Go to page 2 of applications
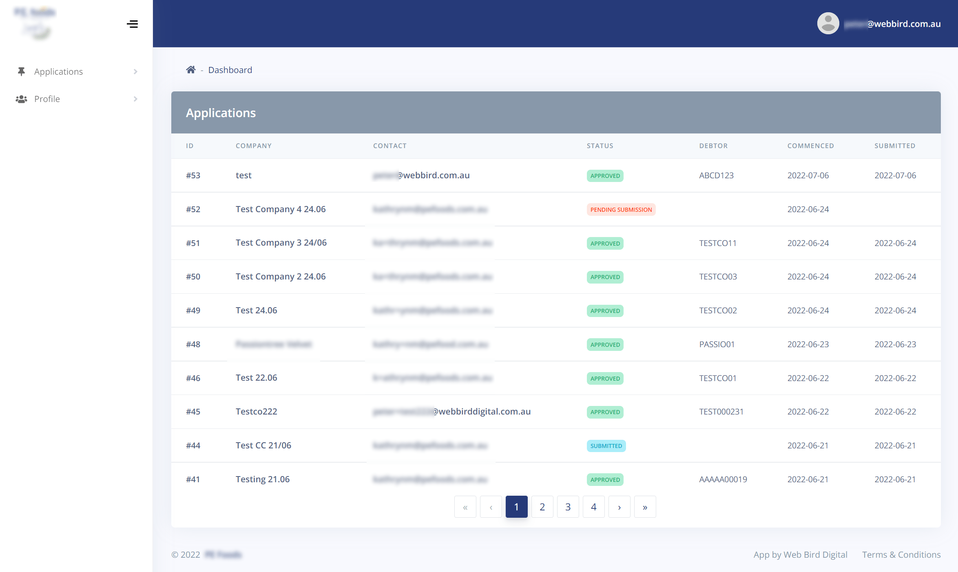958x572 pixels. (542, 507)
